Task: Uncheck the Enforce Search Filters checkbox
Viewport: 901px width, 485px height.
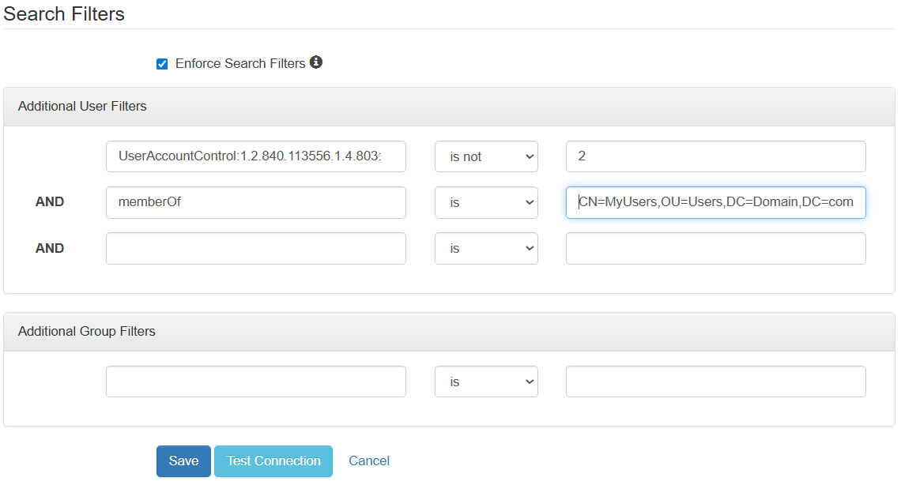Action: [162, 64]
